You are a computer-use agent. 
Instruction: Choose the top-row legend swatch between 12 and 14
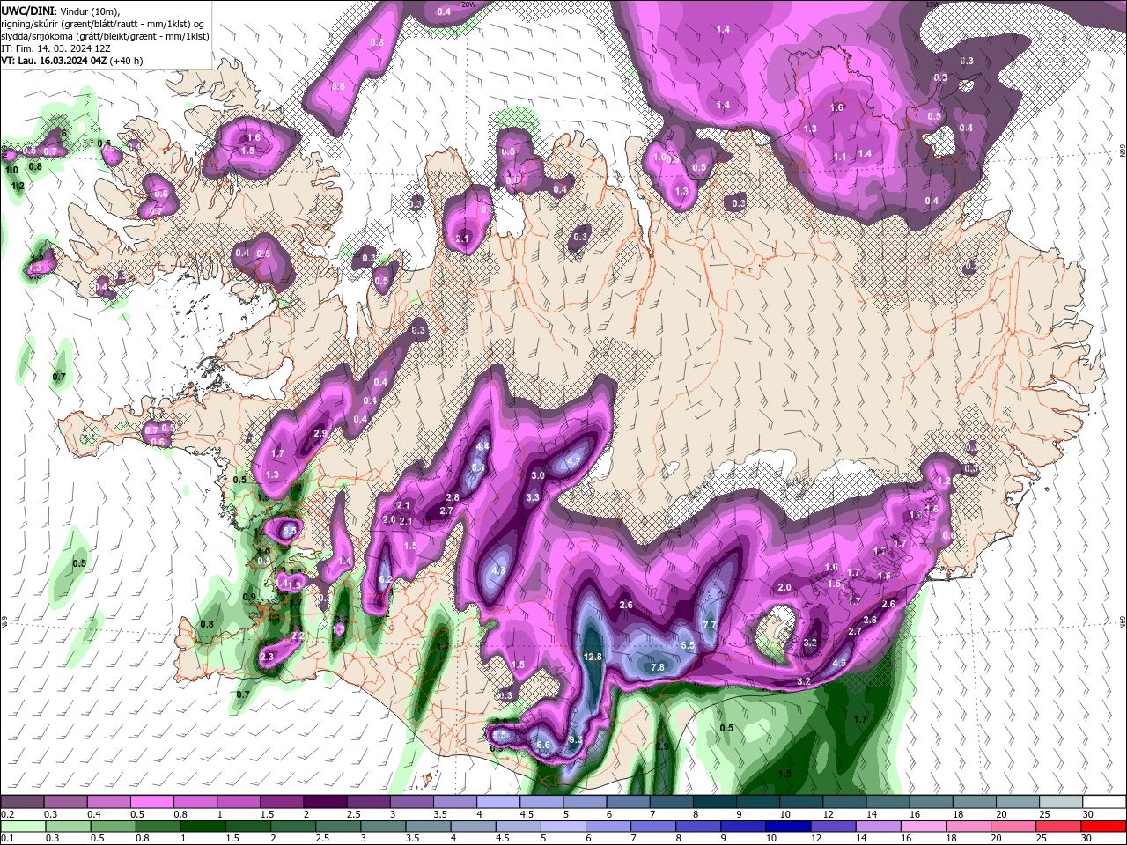[x=844, y=802]
